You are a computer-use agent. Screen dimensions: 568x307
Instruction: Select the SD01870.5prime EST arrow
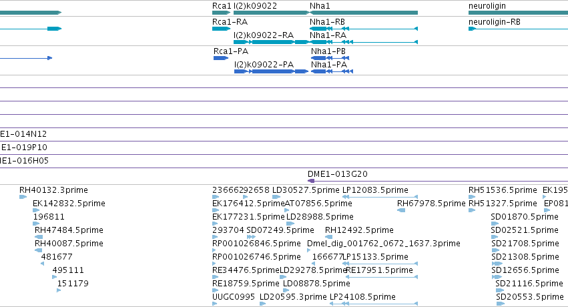495,224
